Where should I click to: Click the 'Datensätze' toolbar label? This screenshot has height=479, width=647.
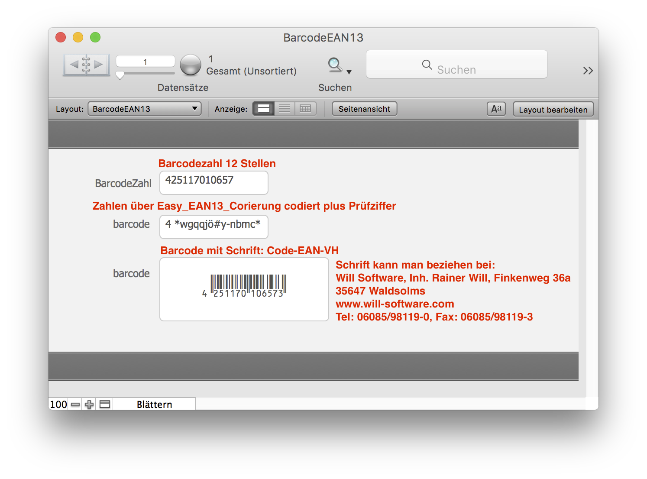(x=183, y=87)
